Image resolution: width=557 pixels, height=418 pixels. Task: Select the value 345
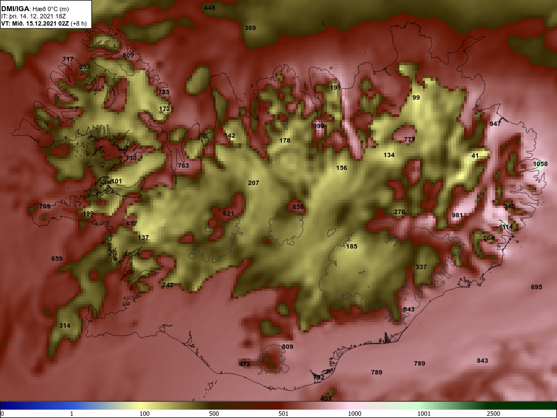tap(509, 206)
